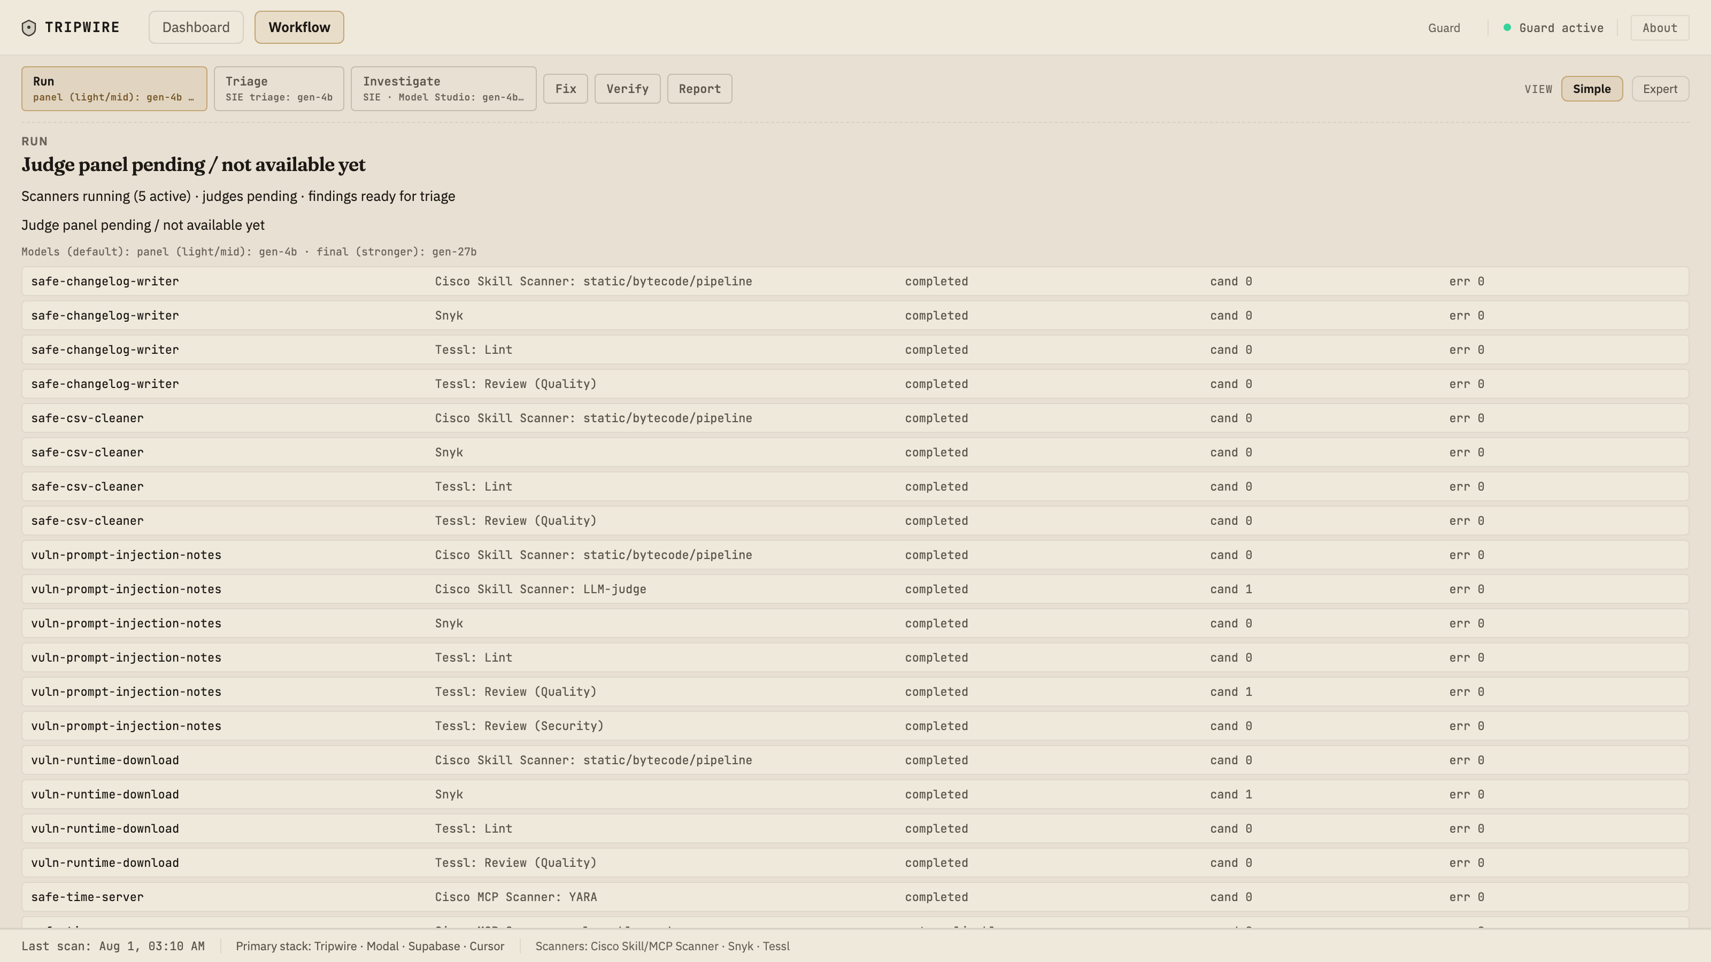
Task: Click the Scanners list in footer
Action: 662,946
